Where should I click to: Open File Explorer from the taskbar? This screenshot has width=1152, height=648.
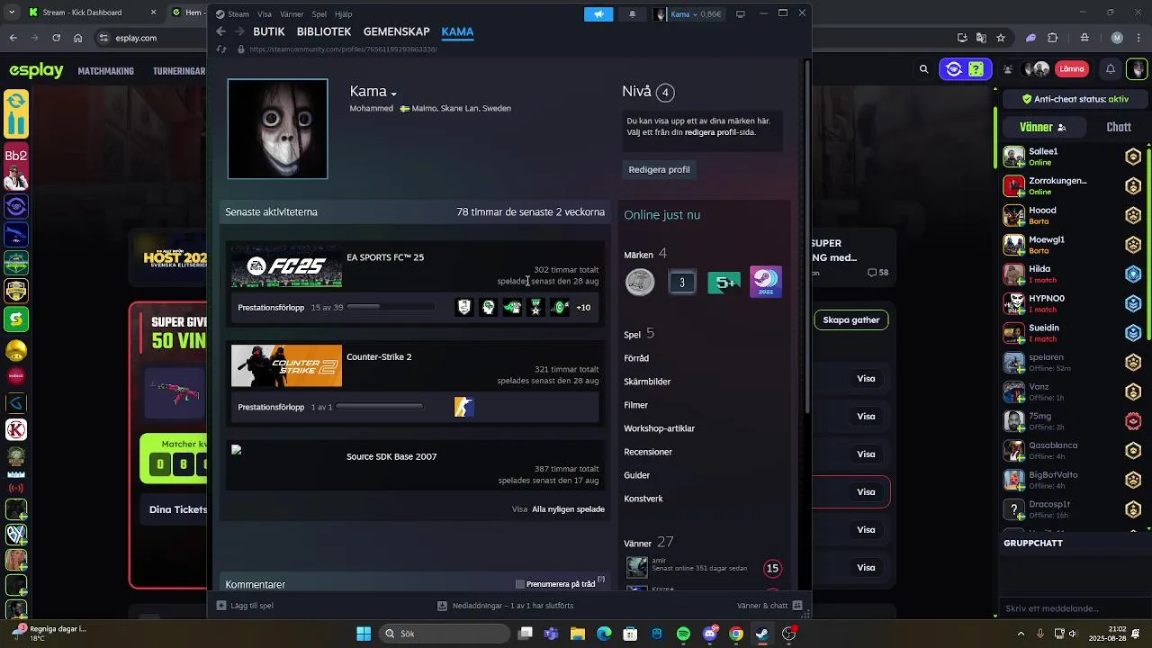[x=577, y=634]
